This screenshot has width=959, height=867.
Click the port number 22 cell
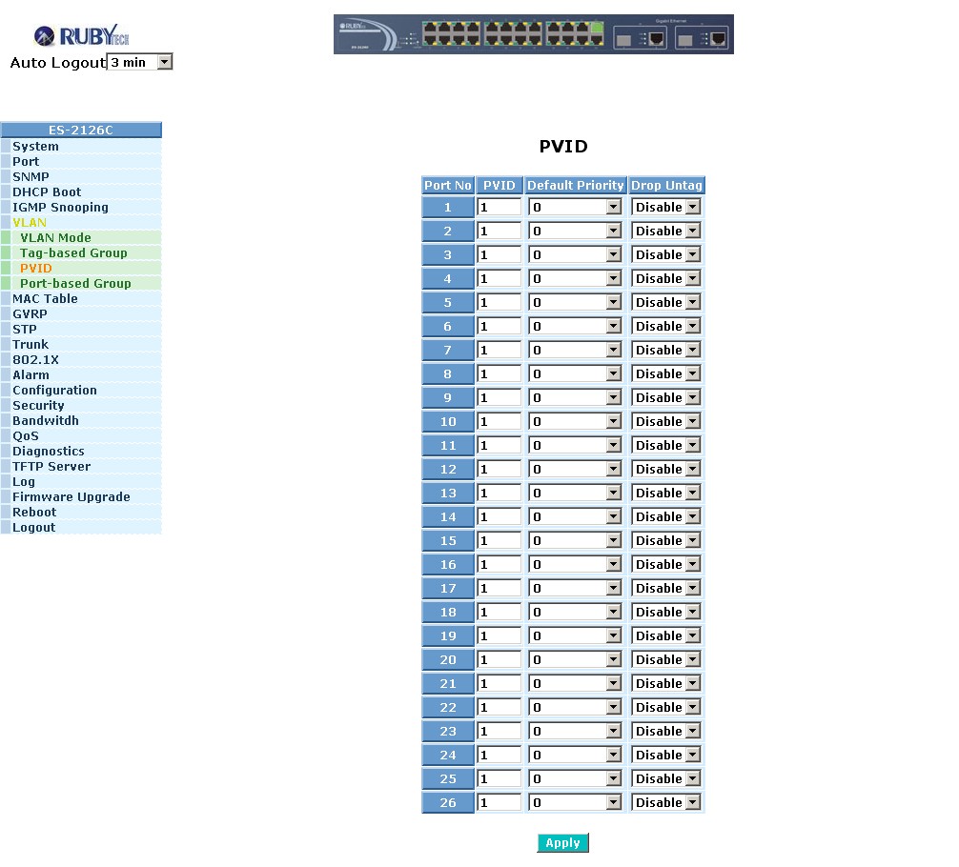click(x=448, y=708)
